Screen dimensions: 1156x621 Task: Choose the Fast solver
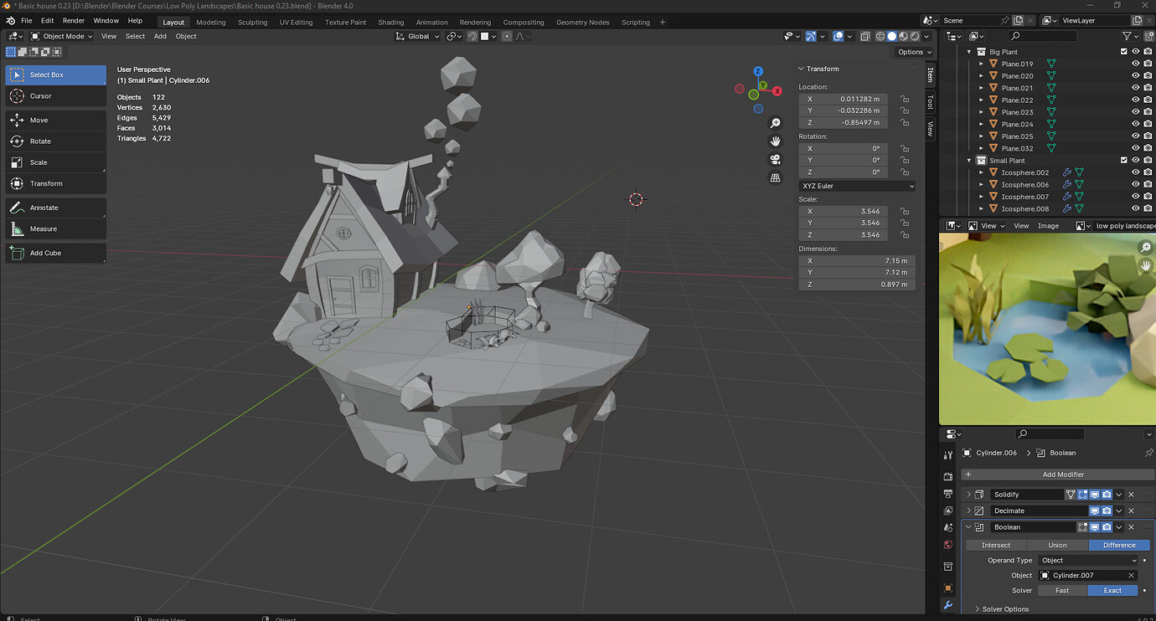pos(1062,590)
